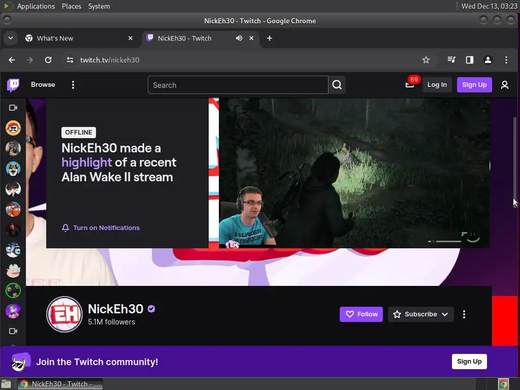Open a new browser tab
Viewport: 520px width, 390px height.
point(270,38)
